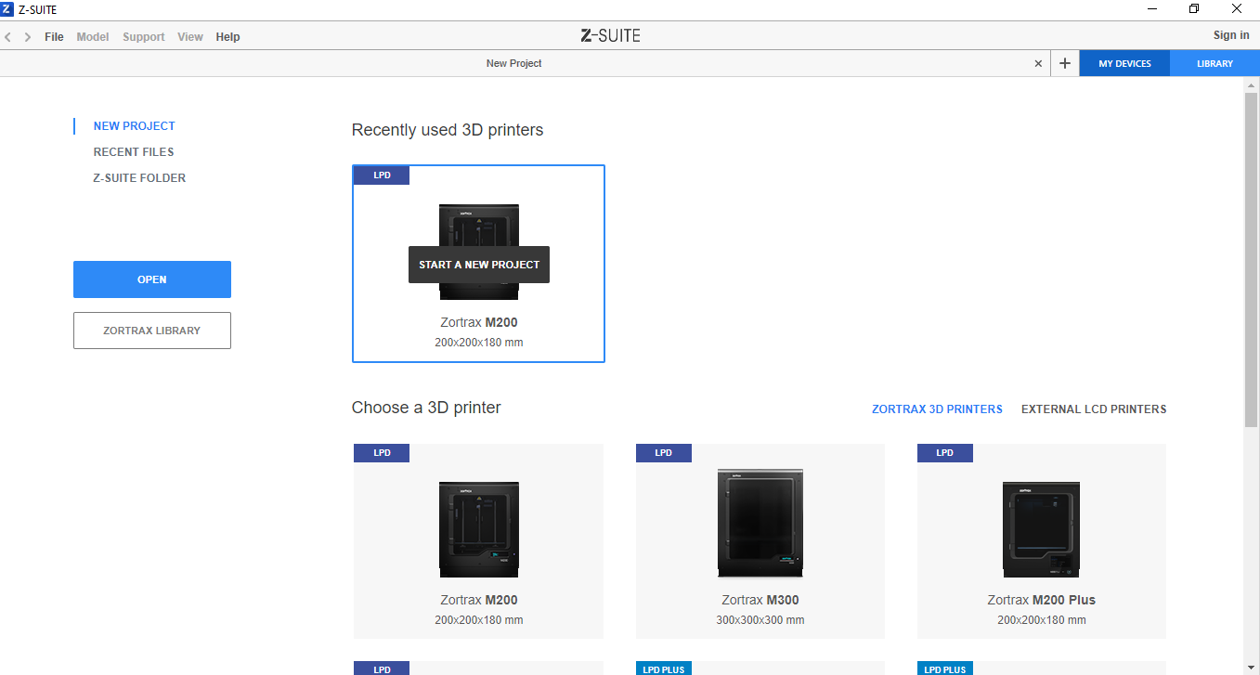
Task: Select New Project in the sidebar
Action: tap(135, 126)
